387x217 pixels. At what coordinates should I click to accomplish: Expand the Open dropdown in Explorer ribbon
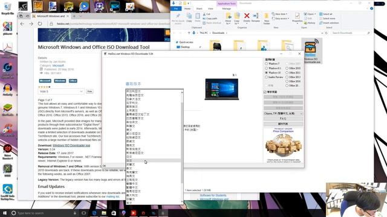click(310, 14)
